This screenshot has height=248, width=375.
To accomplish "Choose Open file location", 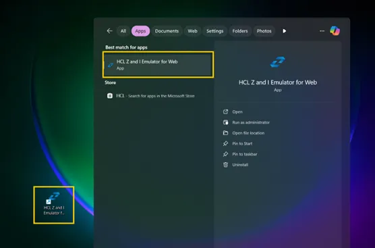I will pyautogui.click(x=248, y=133).
